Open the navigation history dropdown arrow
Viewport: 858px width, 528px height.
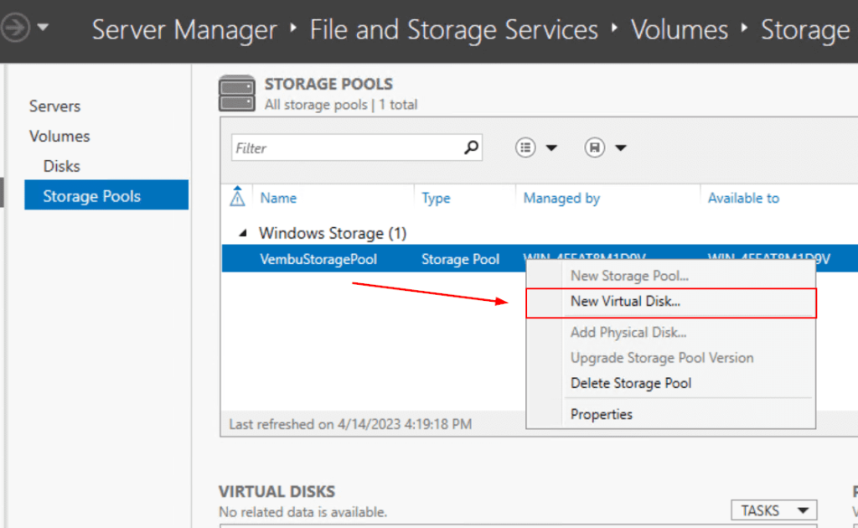[x=43, y=28]
